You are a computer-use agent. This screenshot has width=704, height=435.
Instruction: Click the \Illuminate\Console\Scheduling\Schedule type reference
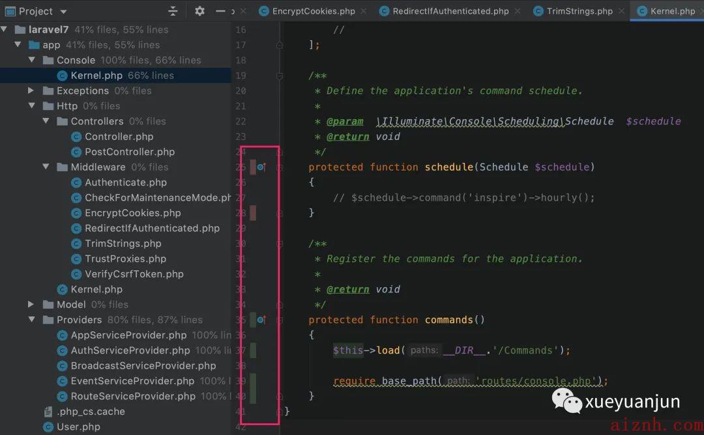coord(495,122)
